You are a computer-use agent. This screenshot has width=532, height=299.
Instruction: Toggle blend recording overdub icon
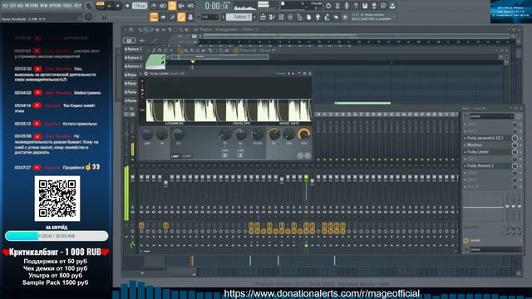tap(181, 6)
